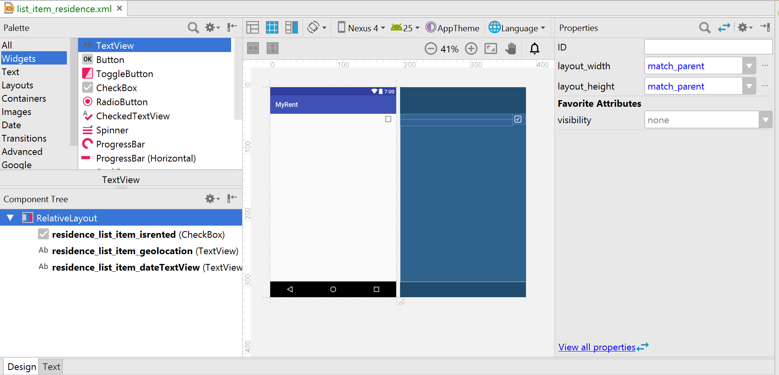Close the list_item_residence.xml tab
The height and width of the screenshot is (375, 779).
120,8
